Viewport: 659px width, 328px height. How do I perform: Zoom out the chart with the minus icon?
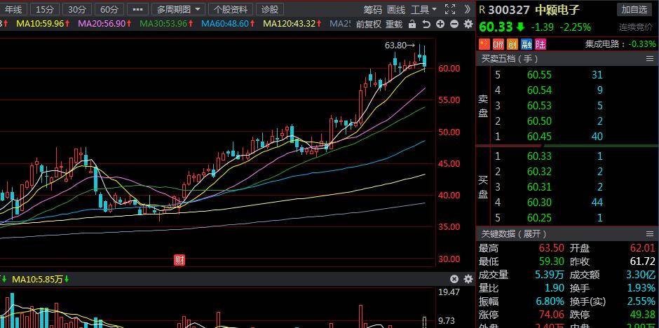pyautogui.click(x=454, y=24)
